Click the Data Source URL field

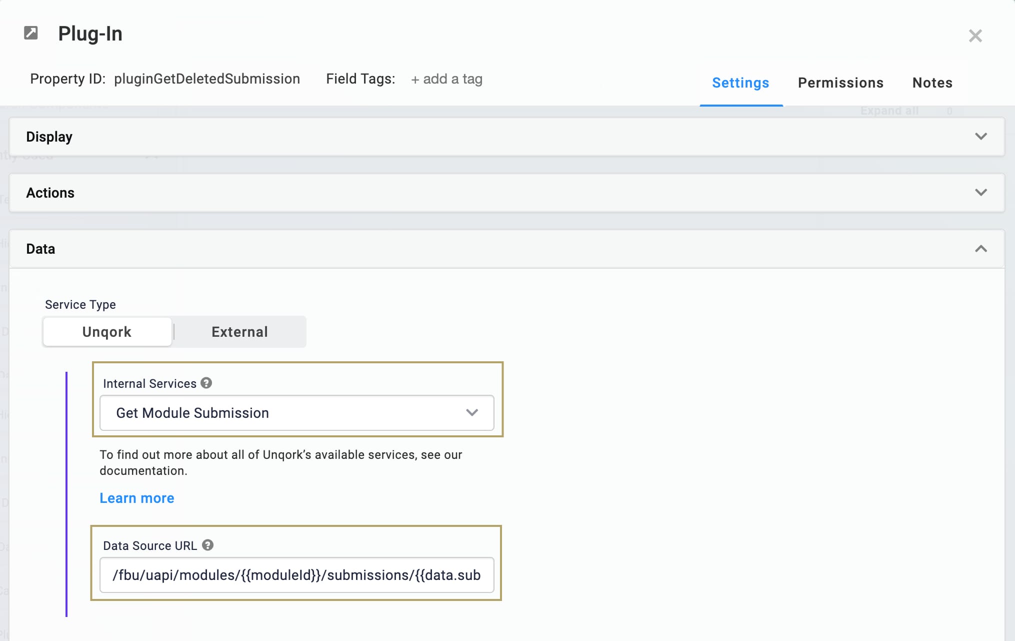297,575
